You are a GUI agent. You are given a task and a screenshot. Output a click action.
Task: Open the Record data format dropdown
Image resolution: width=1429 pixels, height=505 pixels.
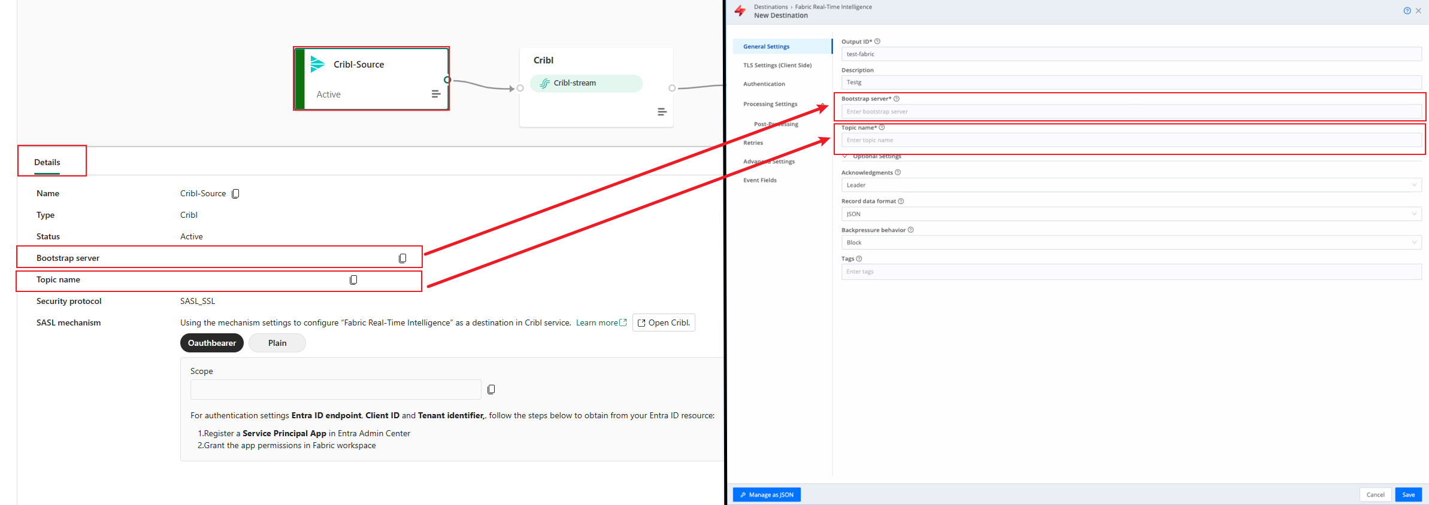coord(1131,214)
